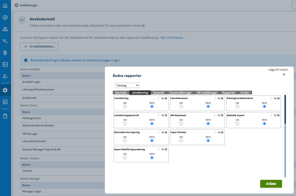
Task: Remove the Lönekörning module with its X icon
Action: click(x=166, y=98)
